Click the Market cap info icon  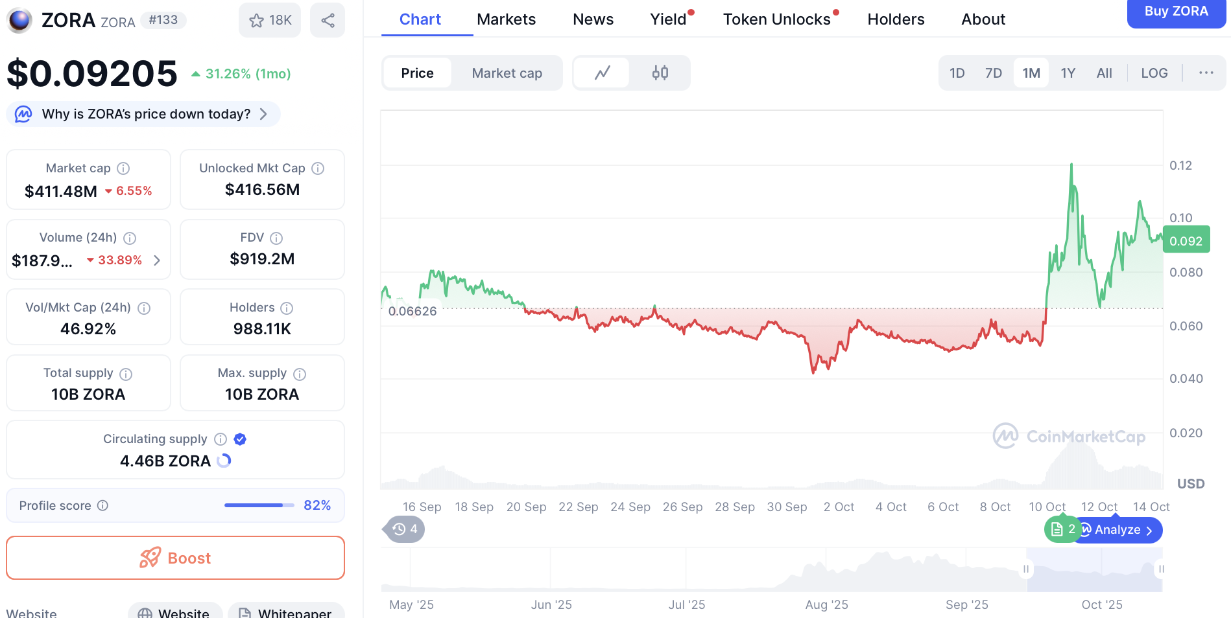(123, 168)
